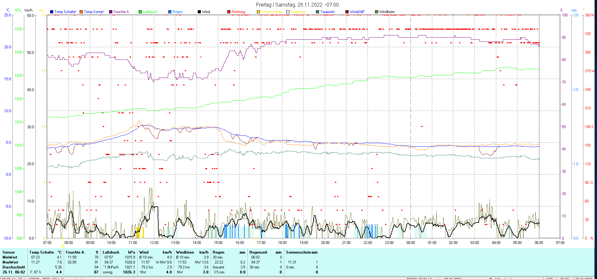Click the olive Windböen legend swatch
The image size is (597, 279).
coord(377,12)
